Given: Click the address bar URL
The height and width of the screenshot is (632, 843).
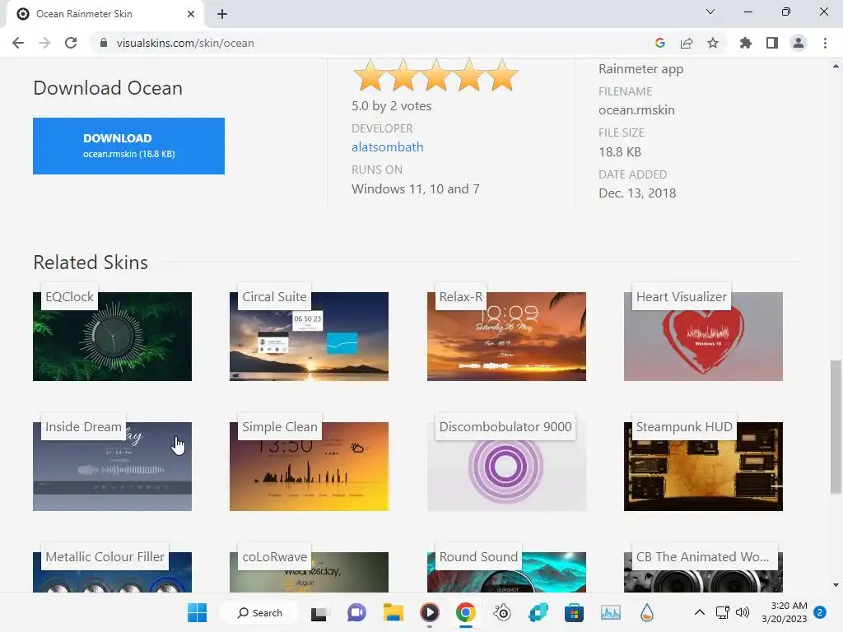Looking at the screenshot, I should [185, 43].
